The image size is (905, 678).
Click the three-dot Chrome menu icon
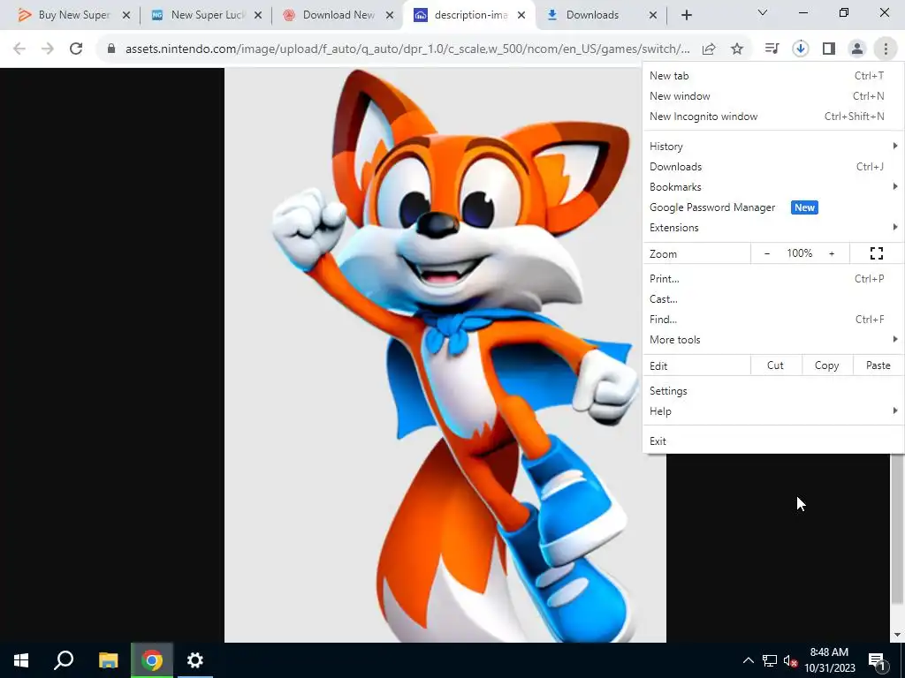[x=886, y=49]
